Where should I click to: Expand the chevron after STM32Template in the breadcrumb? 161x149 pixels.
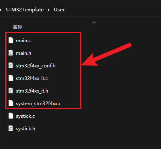click(x=49, y=10)
